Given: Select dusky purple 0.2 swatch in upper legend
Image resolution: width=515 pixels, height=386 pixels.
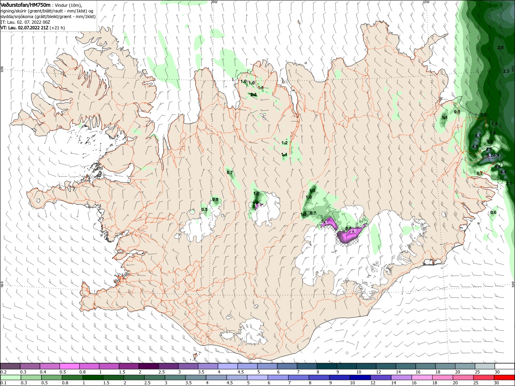Looking at the screenshot, I should [10, 366].
